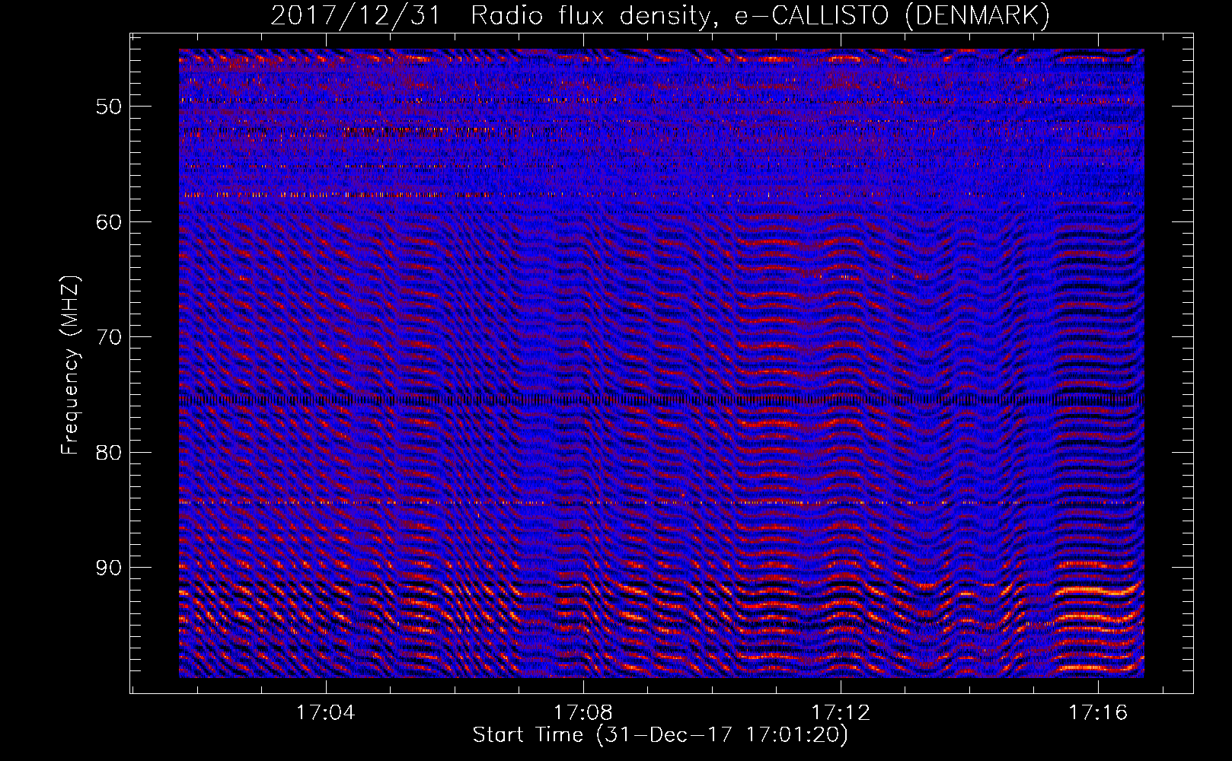1232x761 pixels.
Task: Click the 50 frequency tick label
Action: 108,107
